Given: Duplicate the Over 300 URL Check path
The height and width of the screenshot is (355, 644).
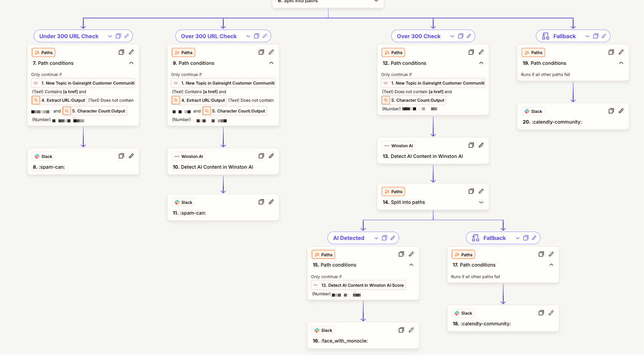Looking at the screenshot, I should [256, 36].
